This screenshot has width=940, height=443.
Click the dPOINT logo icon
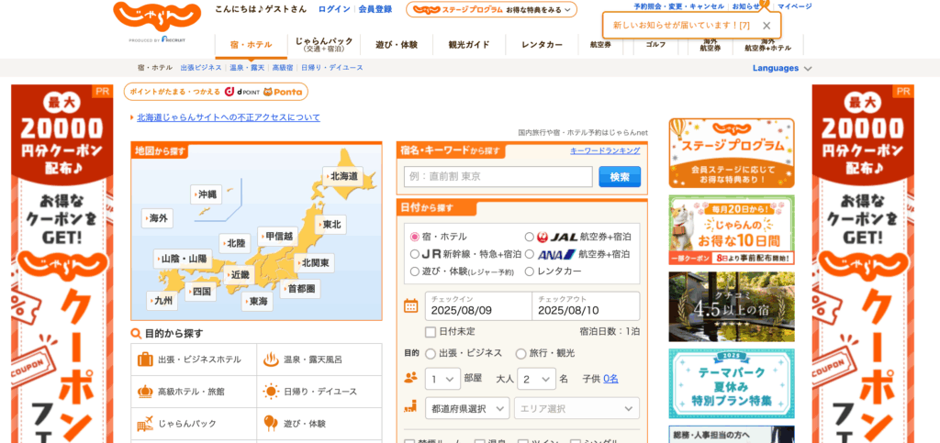[x=241, y=93]
